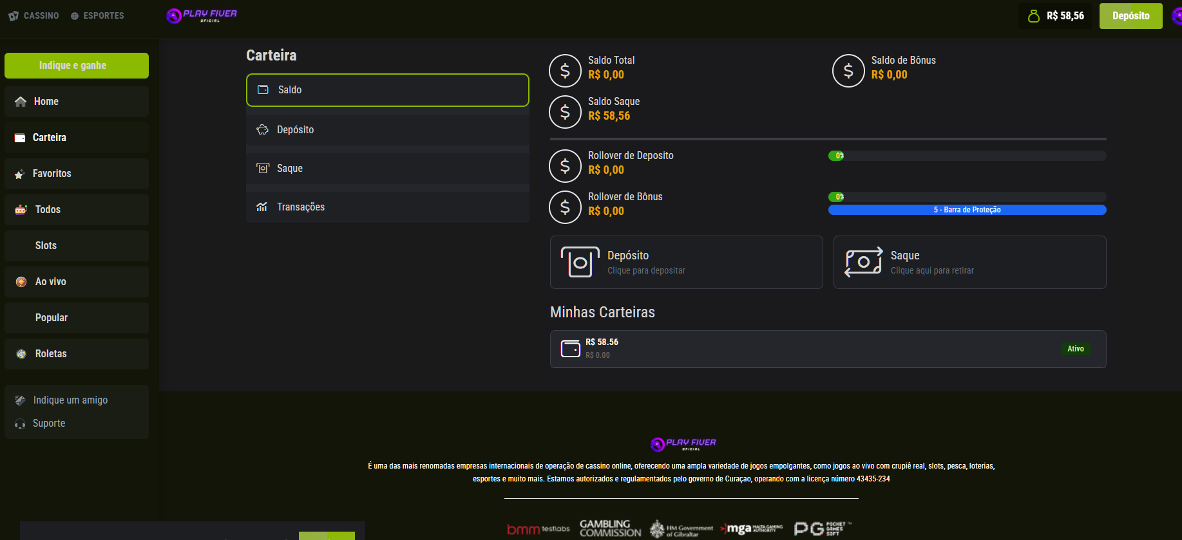Click the Transações chart icon

click(x=262, y=207)
